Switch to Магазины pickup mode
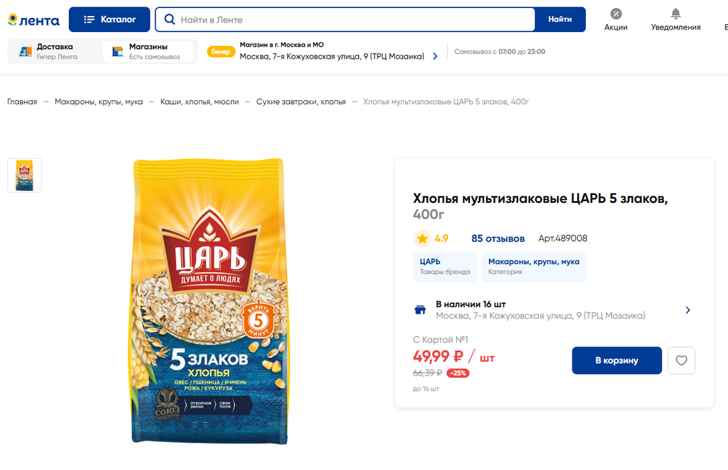The height and width of the screenshot is (470, 728). 148,51
